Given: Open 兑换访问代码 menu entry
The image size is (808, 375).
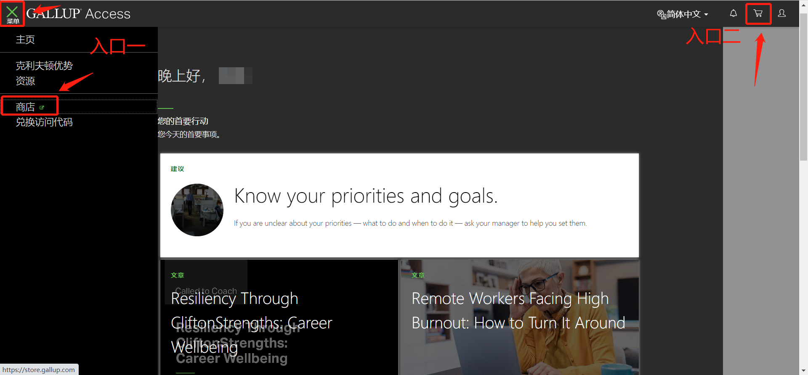Looking at the screenshot, I should pos(44,122).
